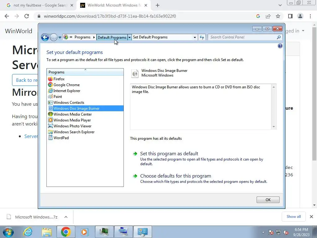This screenshot has height=238, width=317.
Task: Expand the download item options chevron
Action: click(x=66, y=217)
